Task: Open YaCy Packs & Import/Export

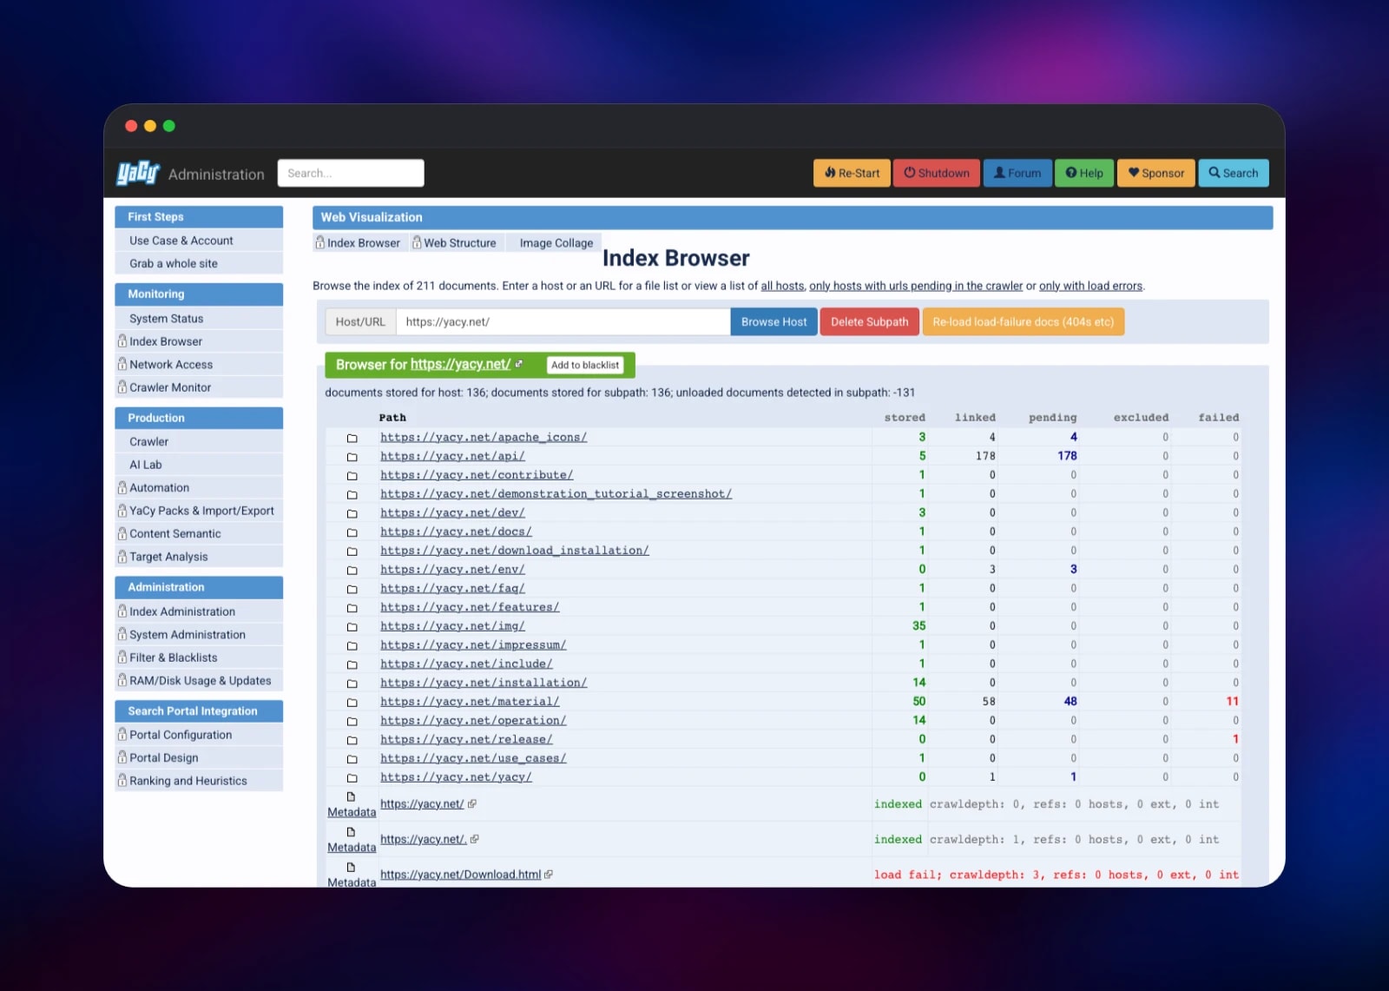Action: 199,511
